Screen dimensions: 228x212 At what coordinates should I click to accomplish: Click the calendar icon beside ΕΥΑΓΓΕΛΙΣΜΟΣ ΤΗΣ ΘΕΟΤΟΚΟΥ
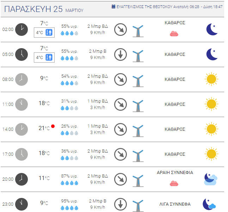click(113, 7)
